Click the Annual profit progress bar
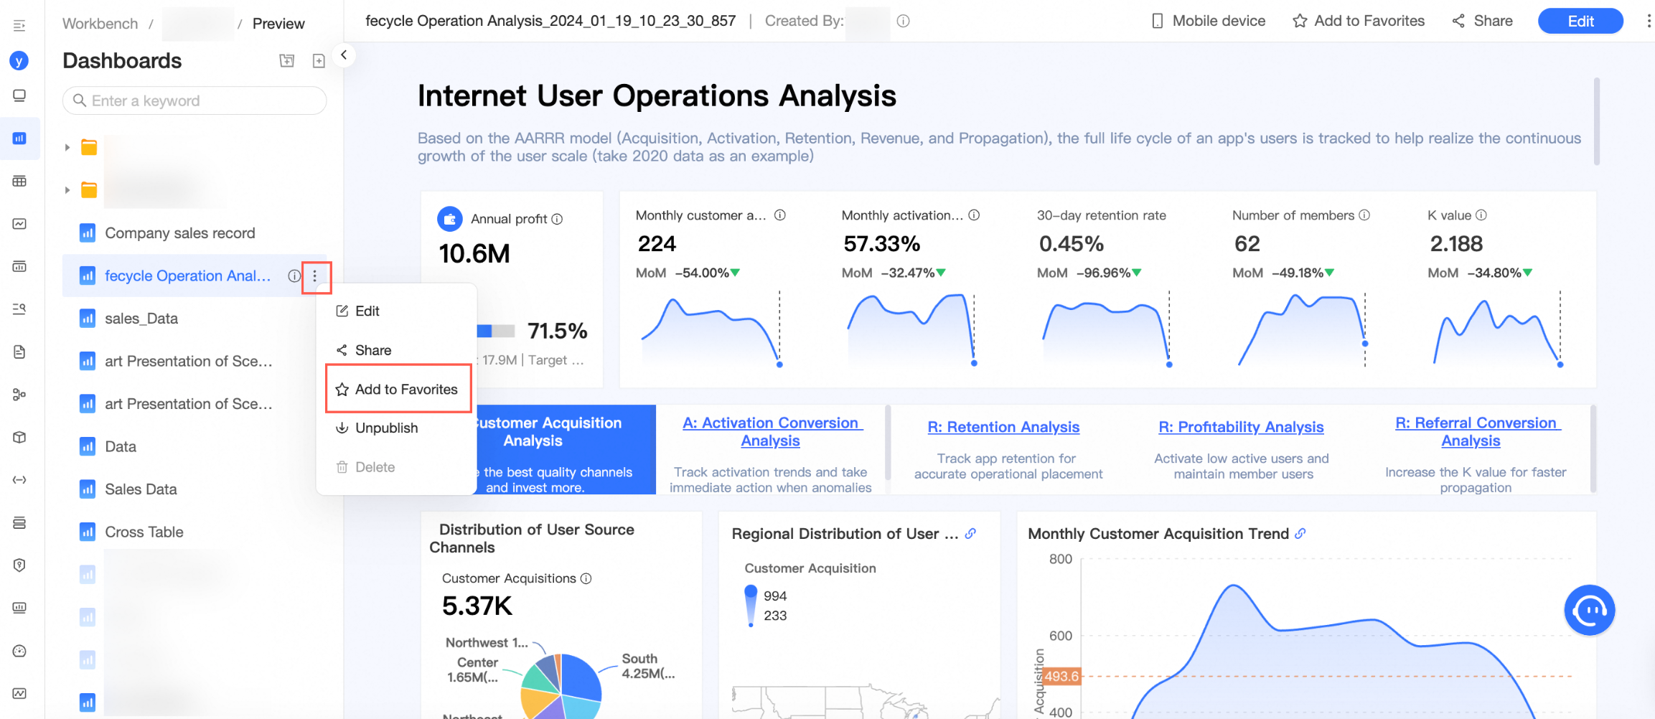 496,331
